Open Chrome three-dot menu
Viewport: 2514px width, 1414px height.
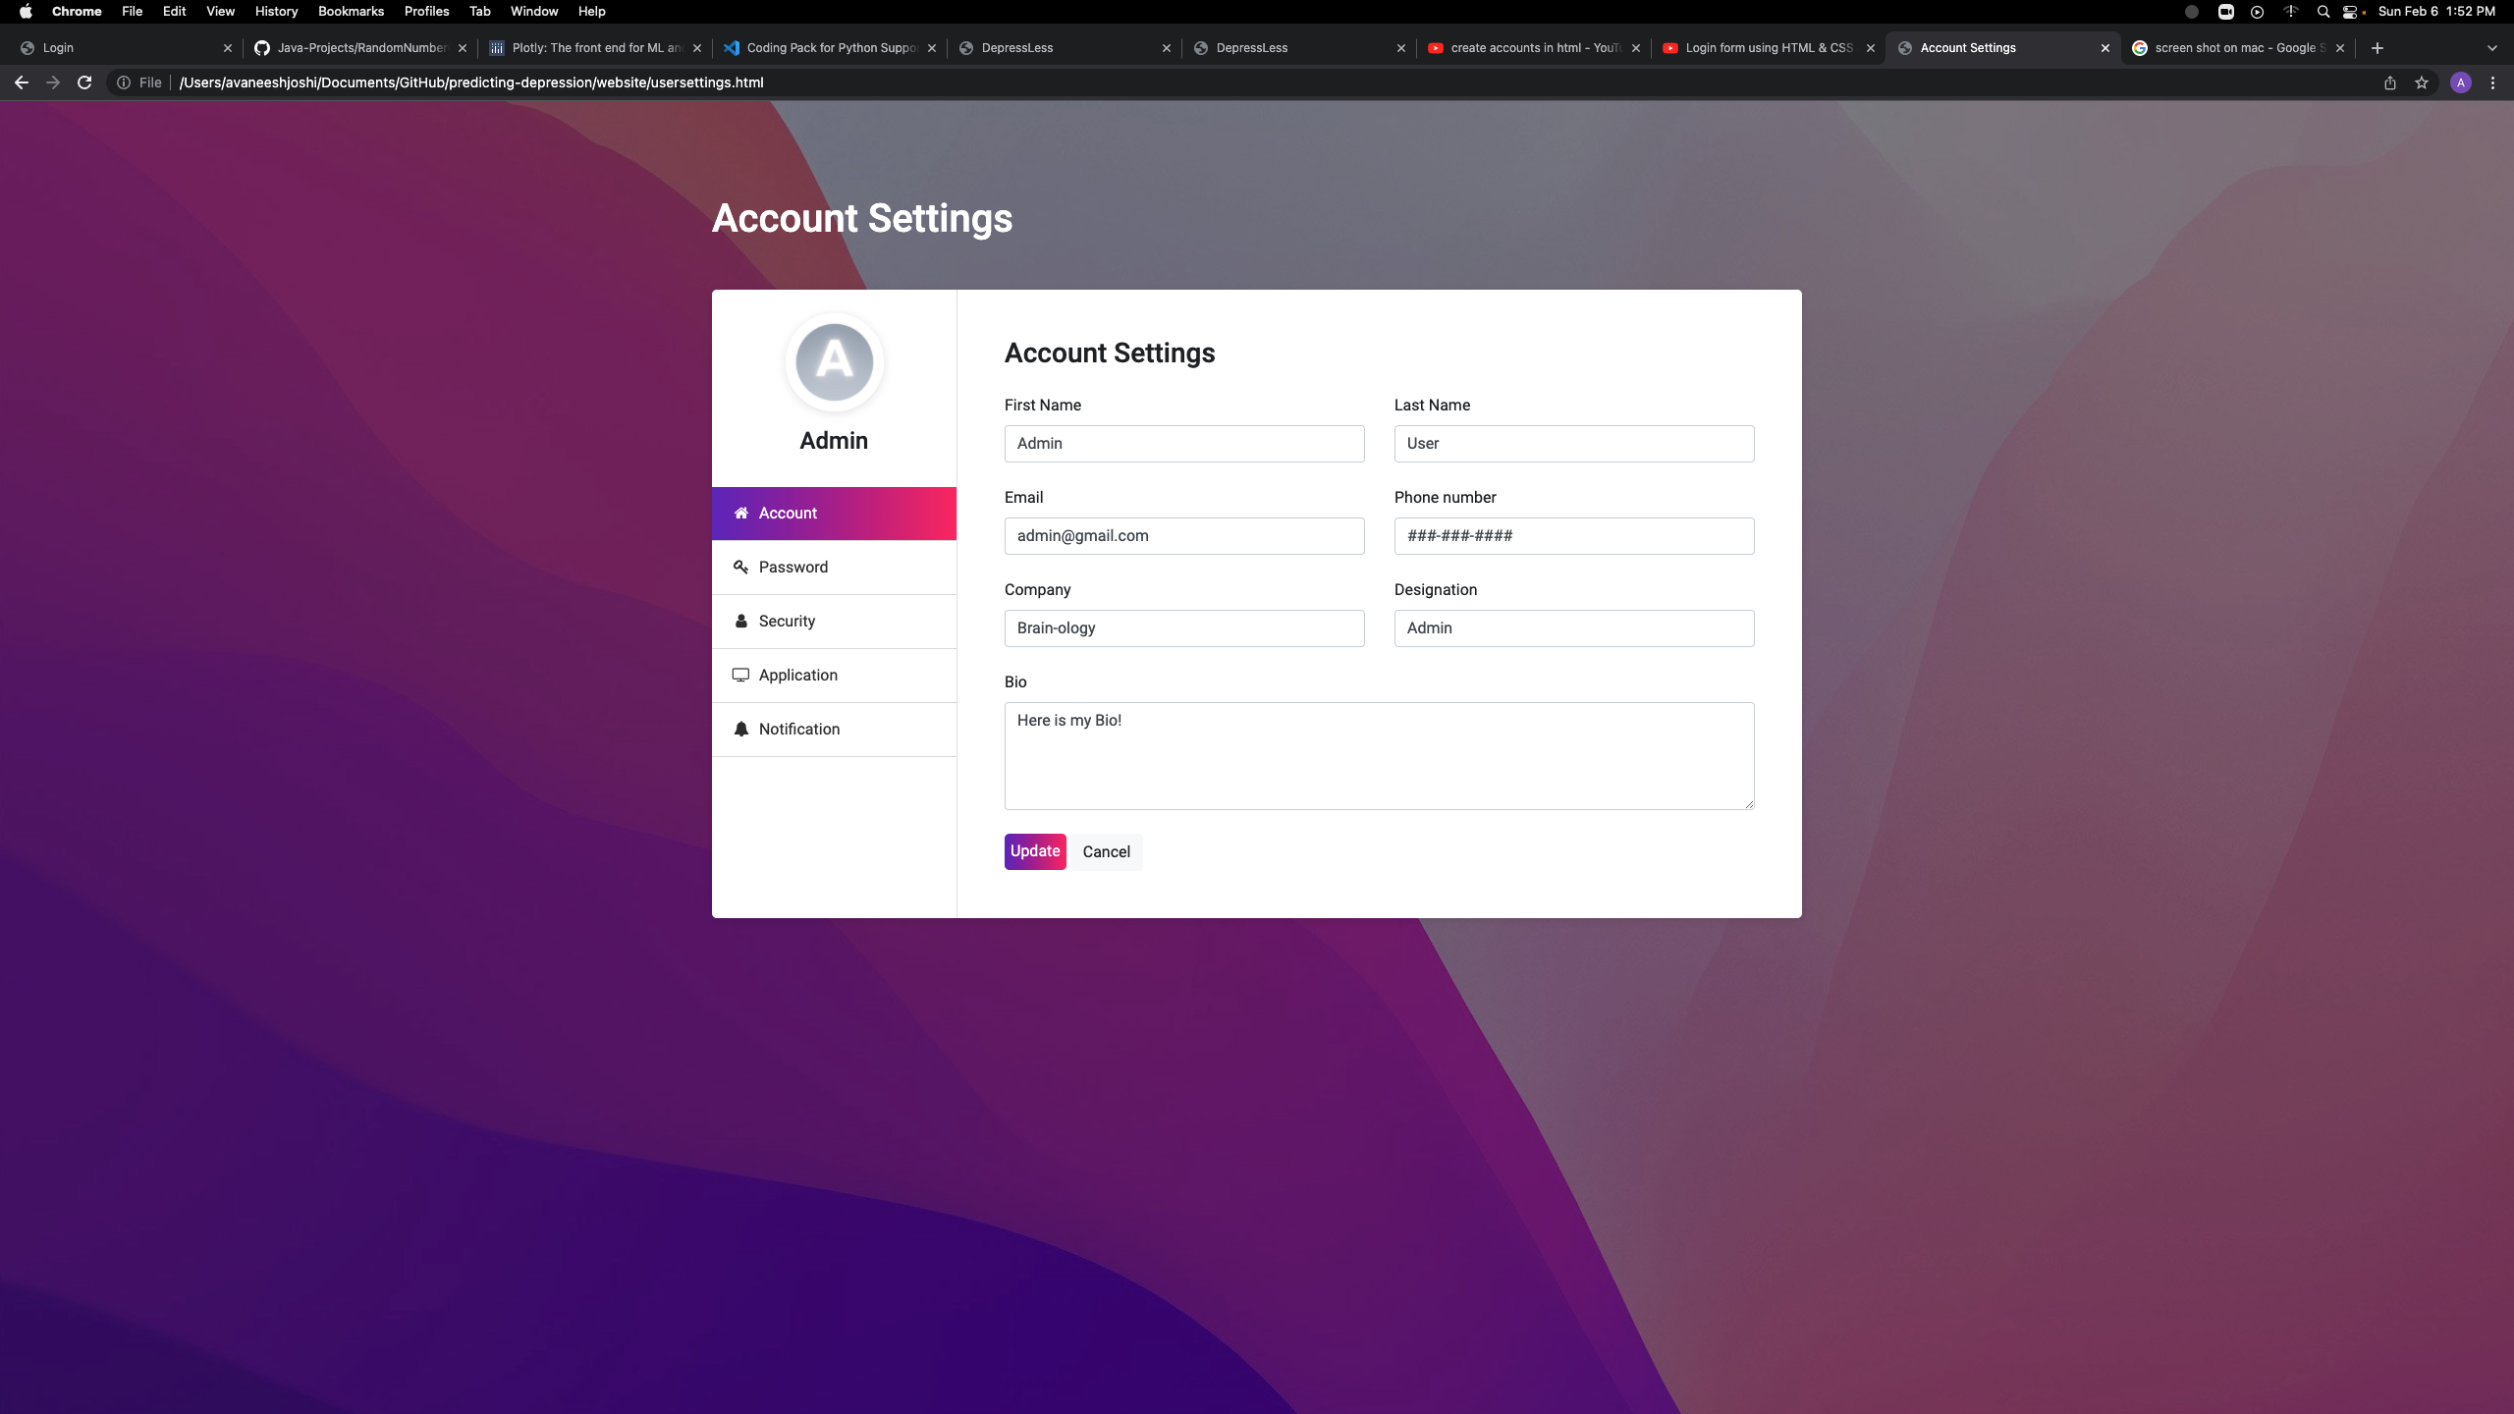pyautogui.click(x=2492, y=82)
